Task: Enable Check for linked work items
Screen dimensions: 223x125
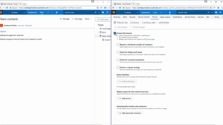Action: [118, 52]
